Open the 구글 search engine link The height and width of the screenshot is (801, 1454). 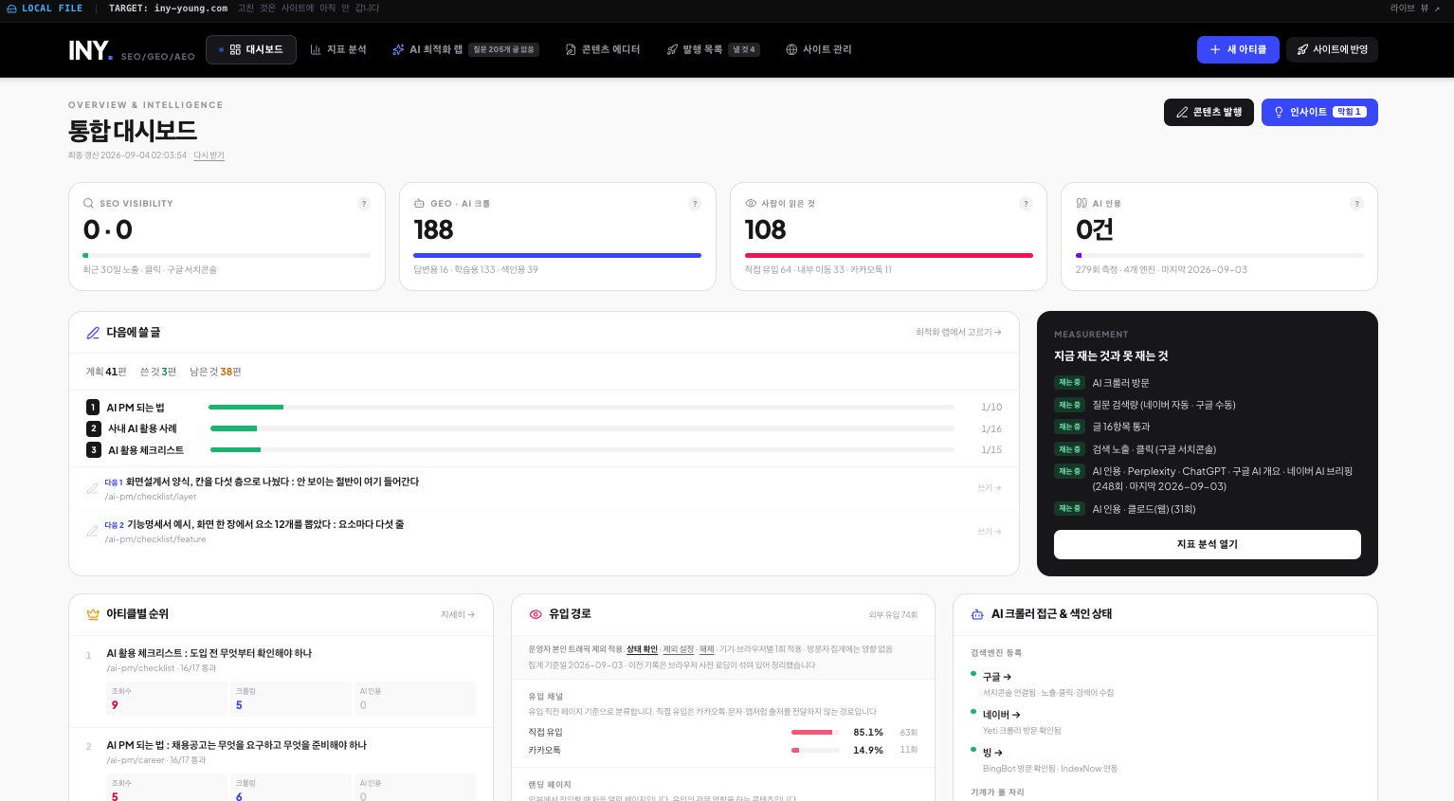pos(996,677)
